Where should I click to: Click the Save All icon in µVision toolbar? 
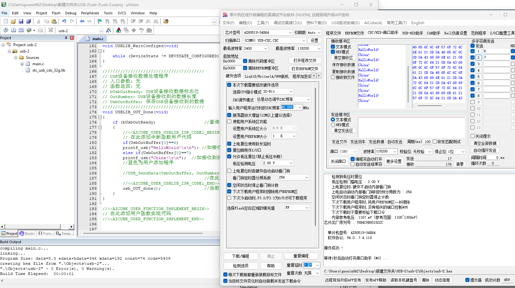point(29,21)
